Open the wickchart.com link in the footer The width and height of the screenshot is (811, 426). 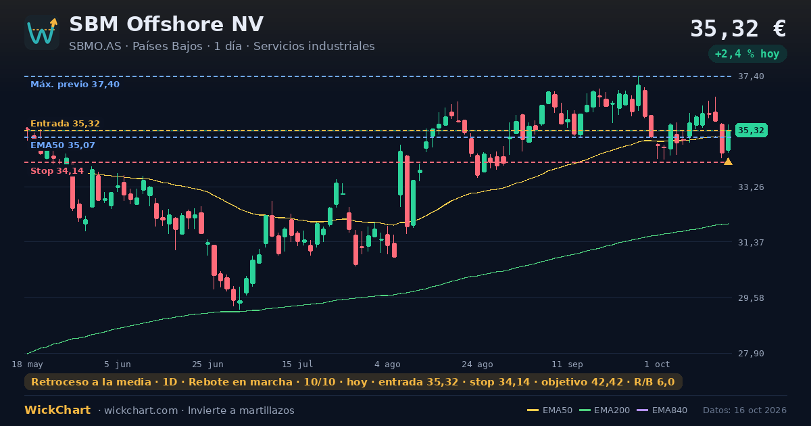click(x=140, y=410)
